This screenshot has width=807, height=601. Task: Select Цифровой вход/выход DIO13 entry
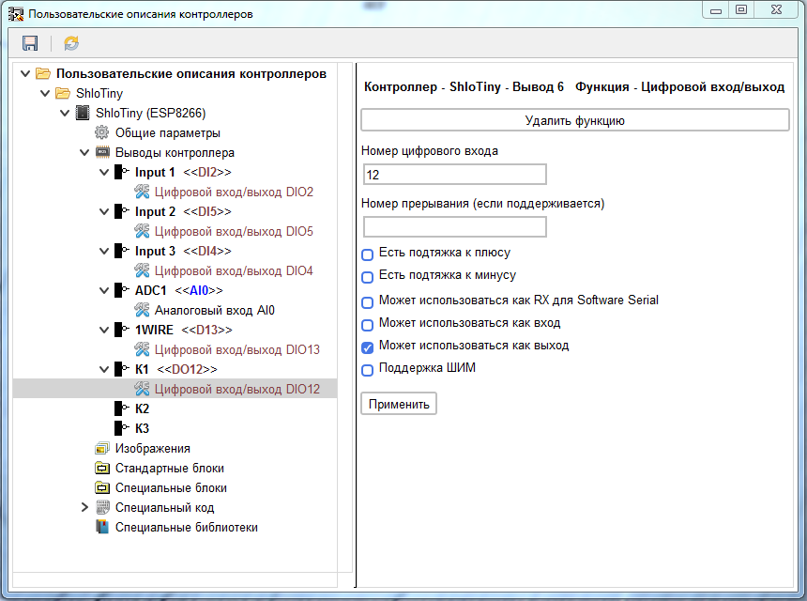coord(237,349)
